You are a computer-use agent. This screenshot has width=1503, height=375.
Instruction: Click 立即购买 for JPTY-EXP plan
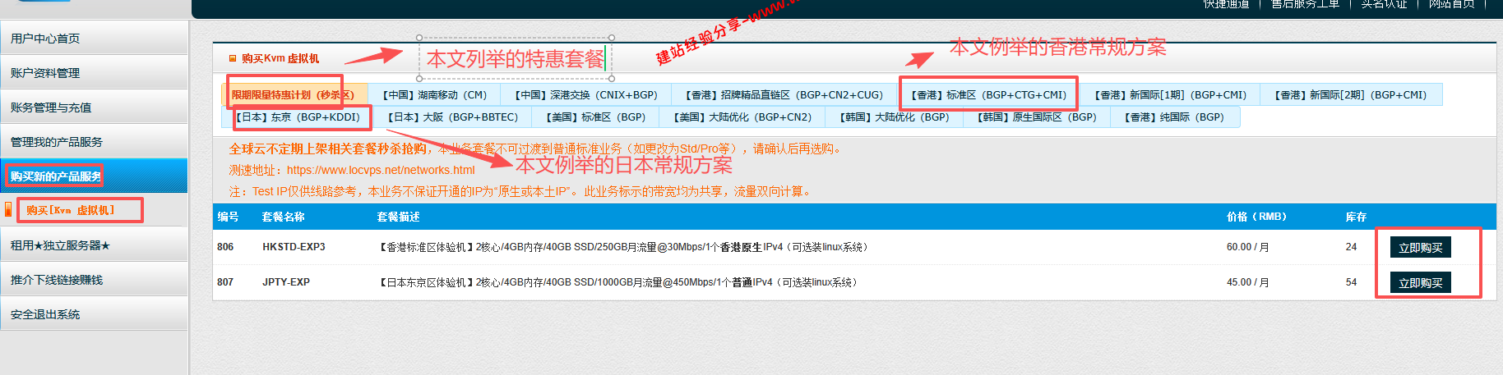tap(1420, 282)
